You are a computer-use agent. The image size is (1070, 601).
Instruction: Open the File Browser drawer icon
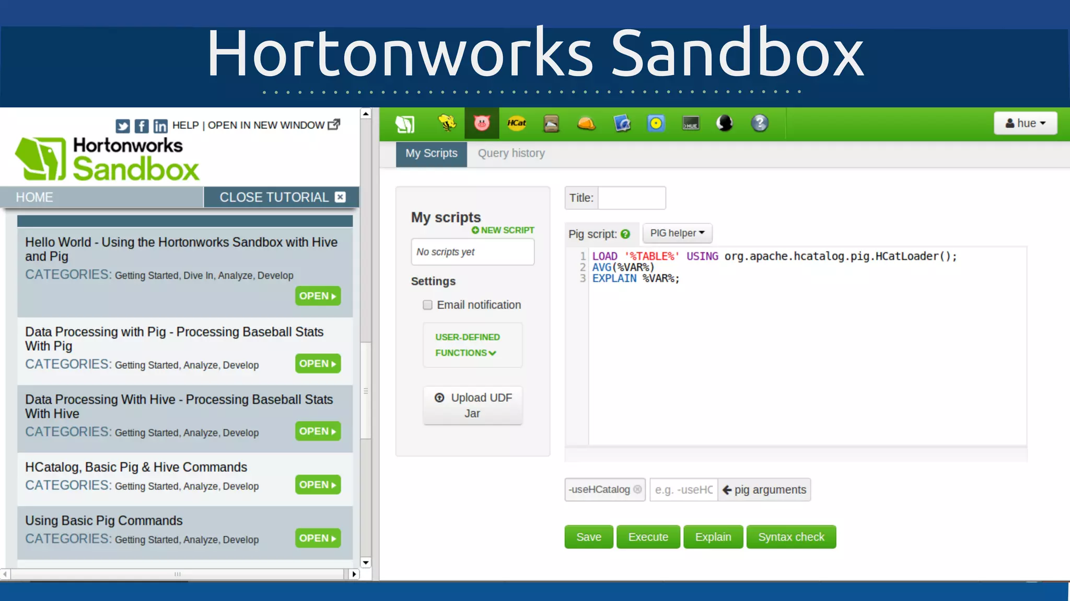tap(551, 124)
